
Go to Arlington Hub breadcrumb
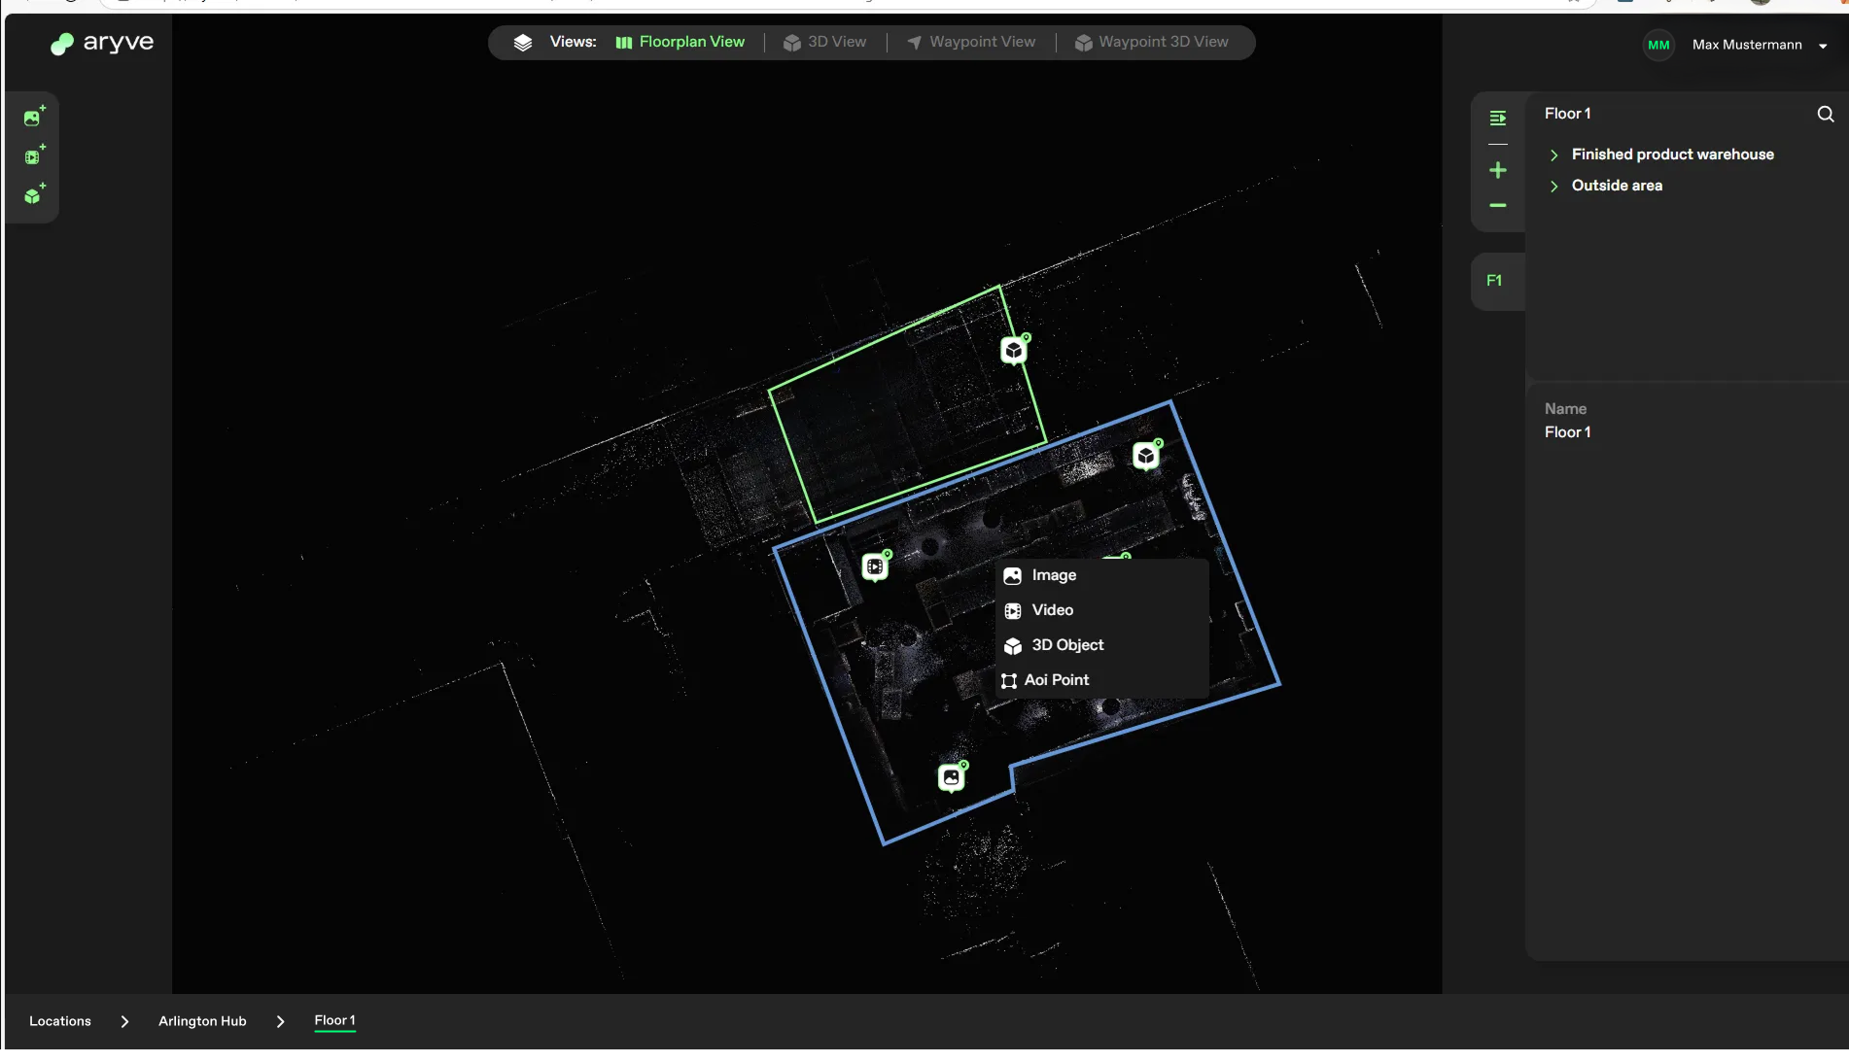202,1021
